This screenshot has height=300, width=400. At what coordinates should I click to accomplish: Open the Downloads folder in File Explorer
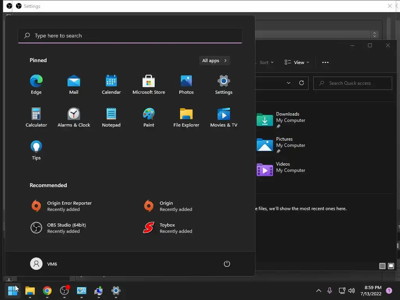[x=281, y=120]
